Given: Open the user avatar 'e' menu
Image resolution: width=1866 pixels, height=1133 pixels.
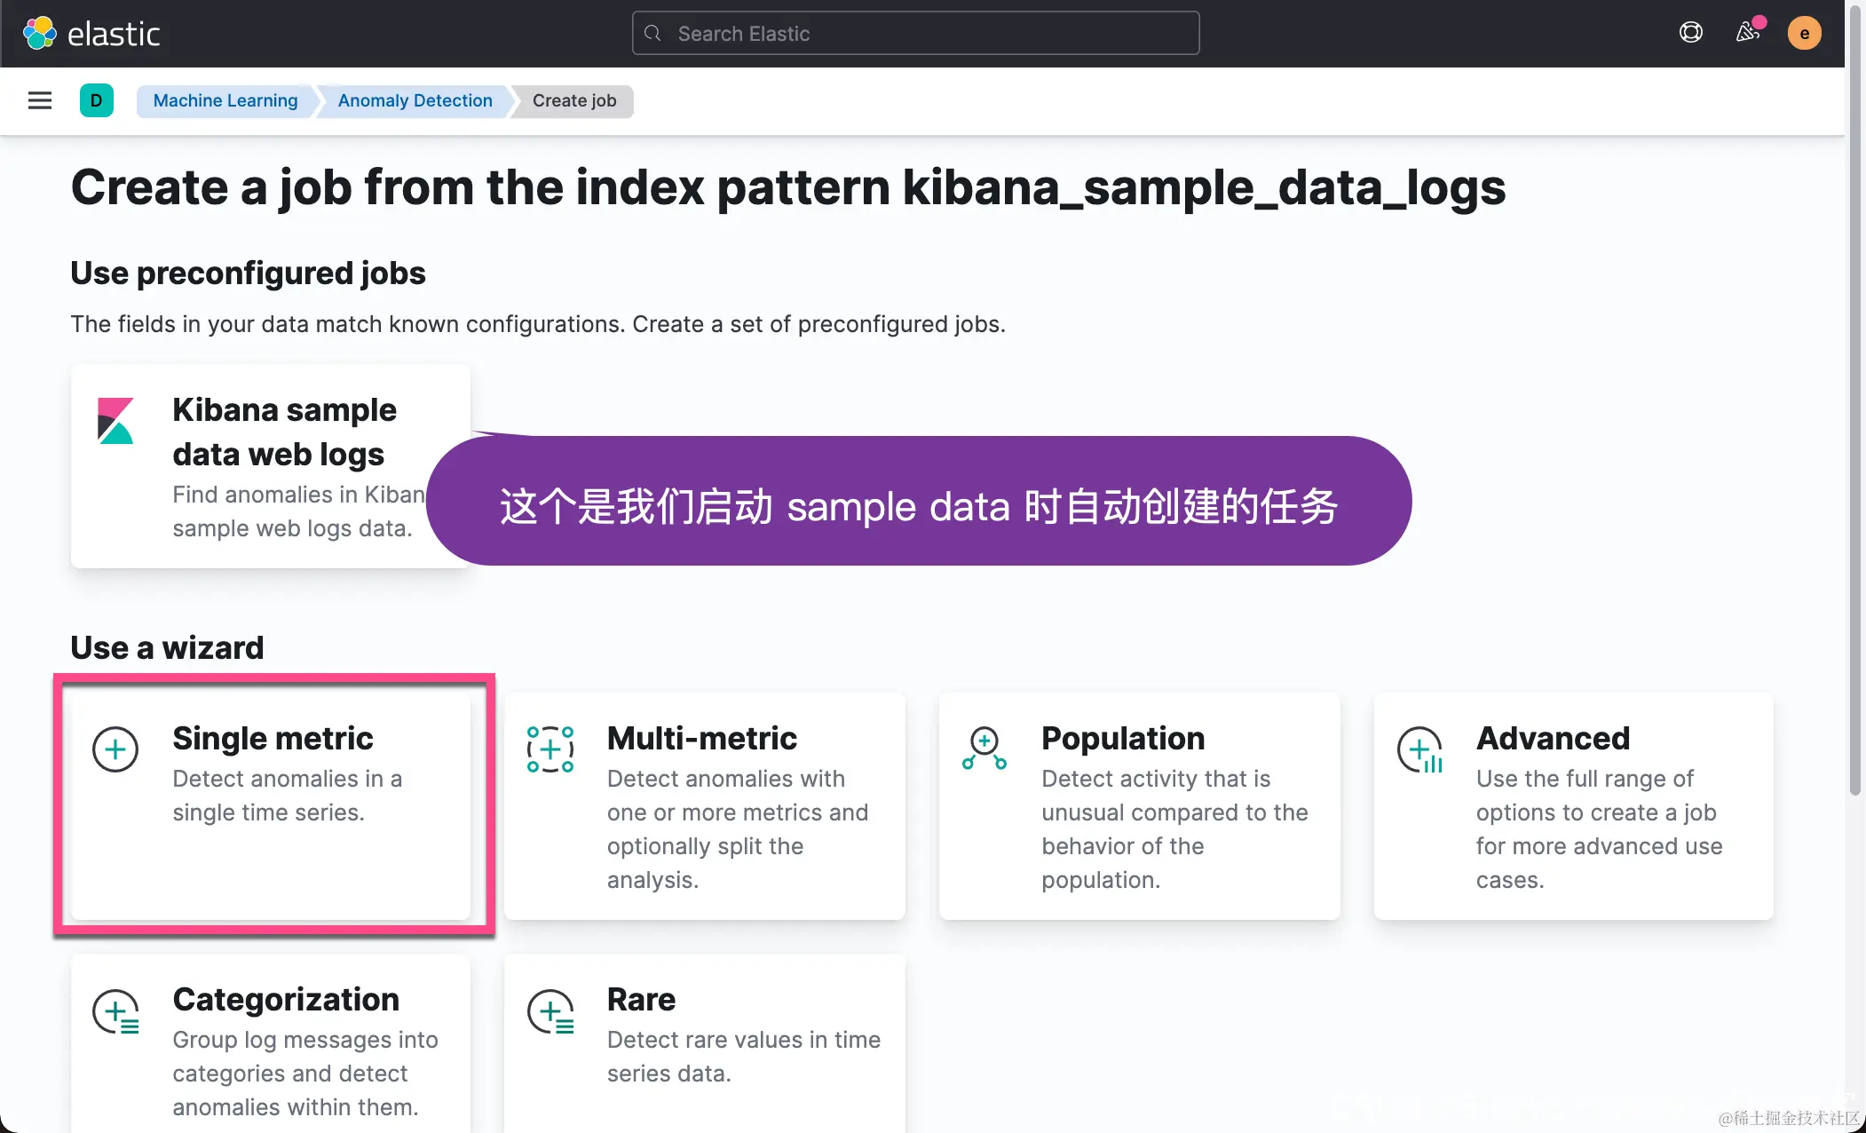Looking at the screenshot, I should [x=1804, y=34].
